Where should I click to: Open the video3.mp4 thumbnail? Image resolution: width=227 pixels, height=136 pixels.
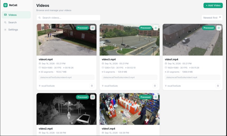point(130,40)
